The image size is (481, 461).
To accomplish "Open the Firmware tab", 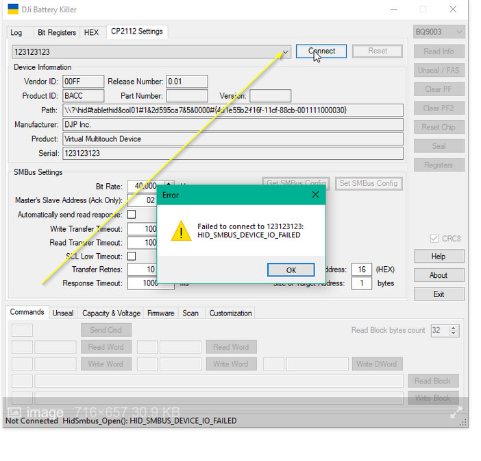I will pyautogui.click(x=161, y=314).
